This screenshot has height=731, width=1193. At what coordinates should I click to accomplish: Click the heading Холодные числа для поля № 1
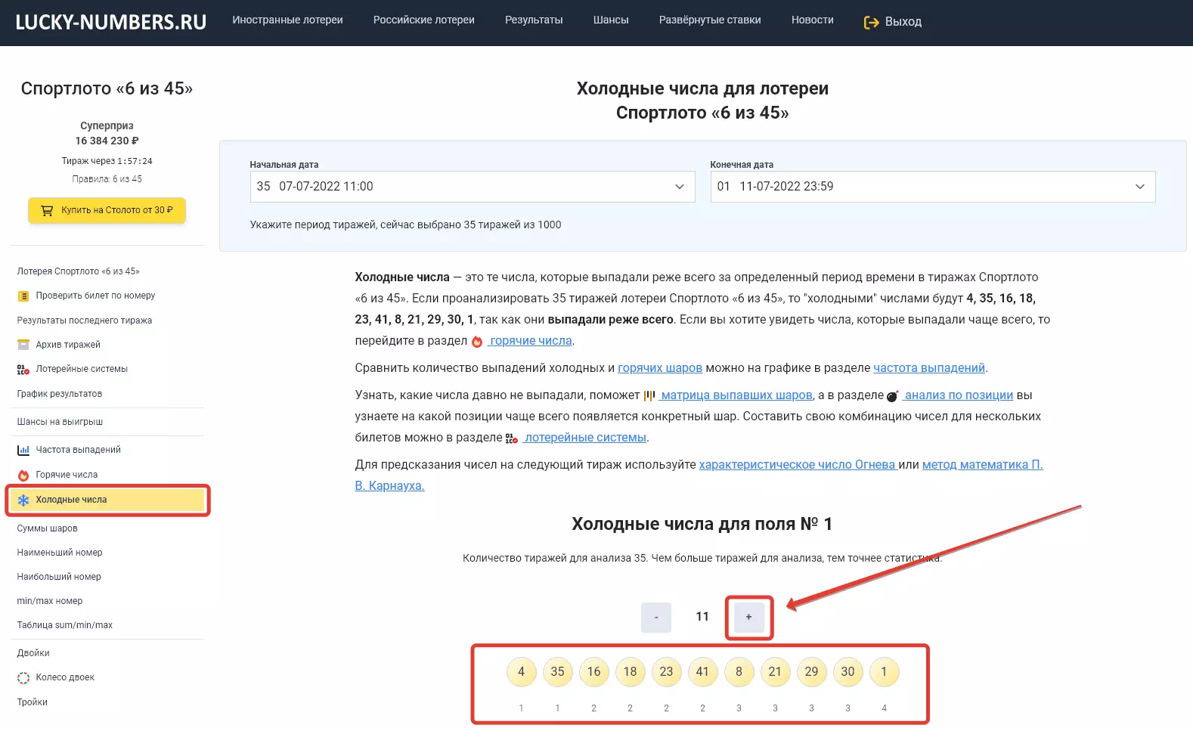click(702, 525)
